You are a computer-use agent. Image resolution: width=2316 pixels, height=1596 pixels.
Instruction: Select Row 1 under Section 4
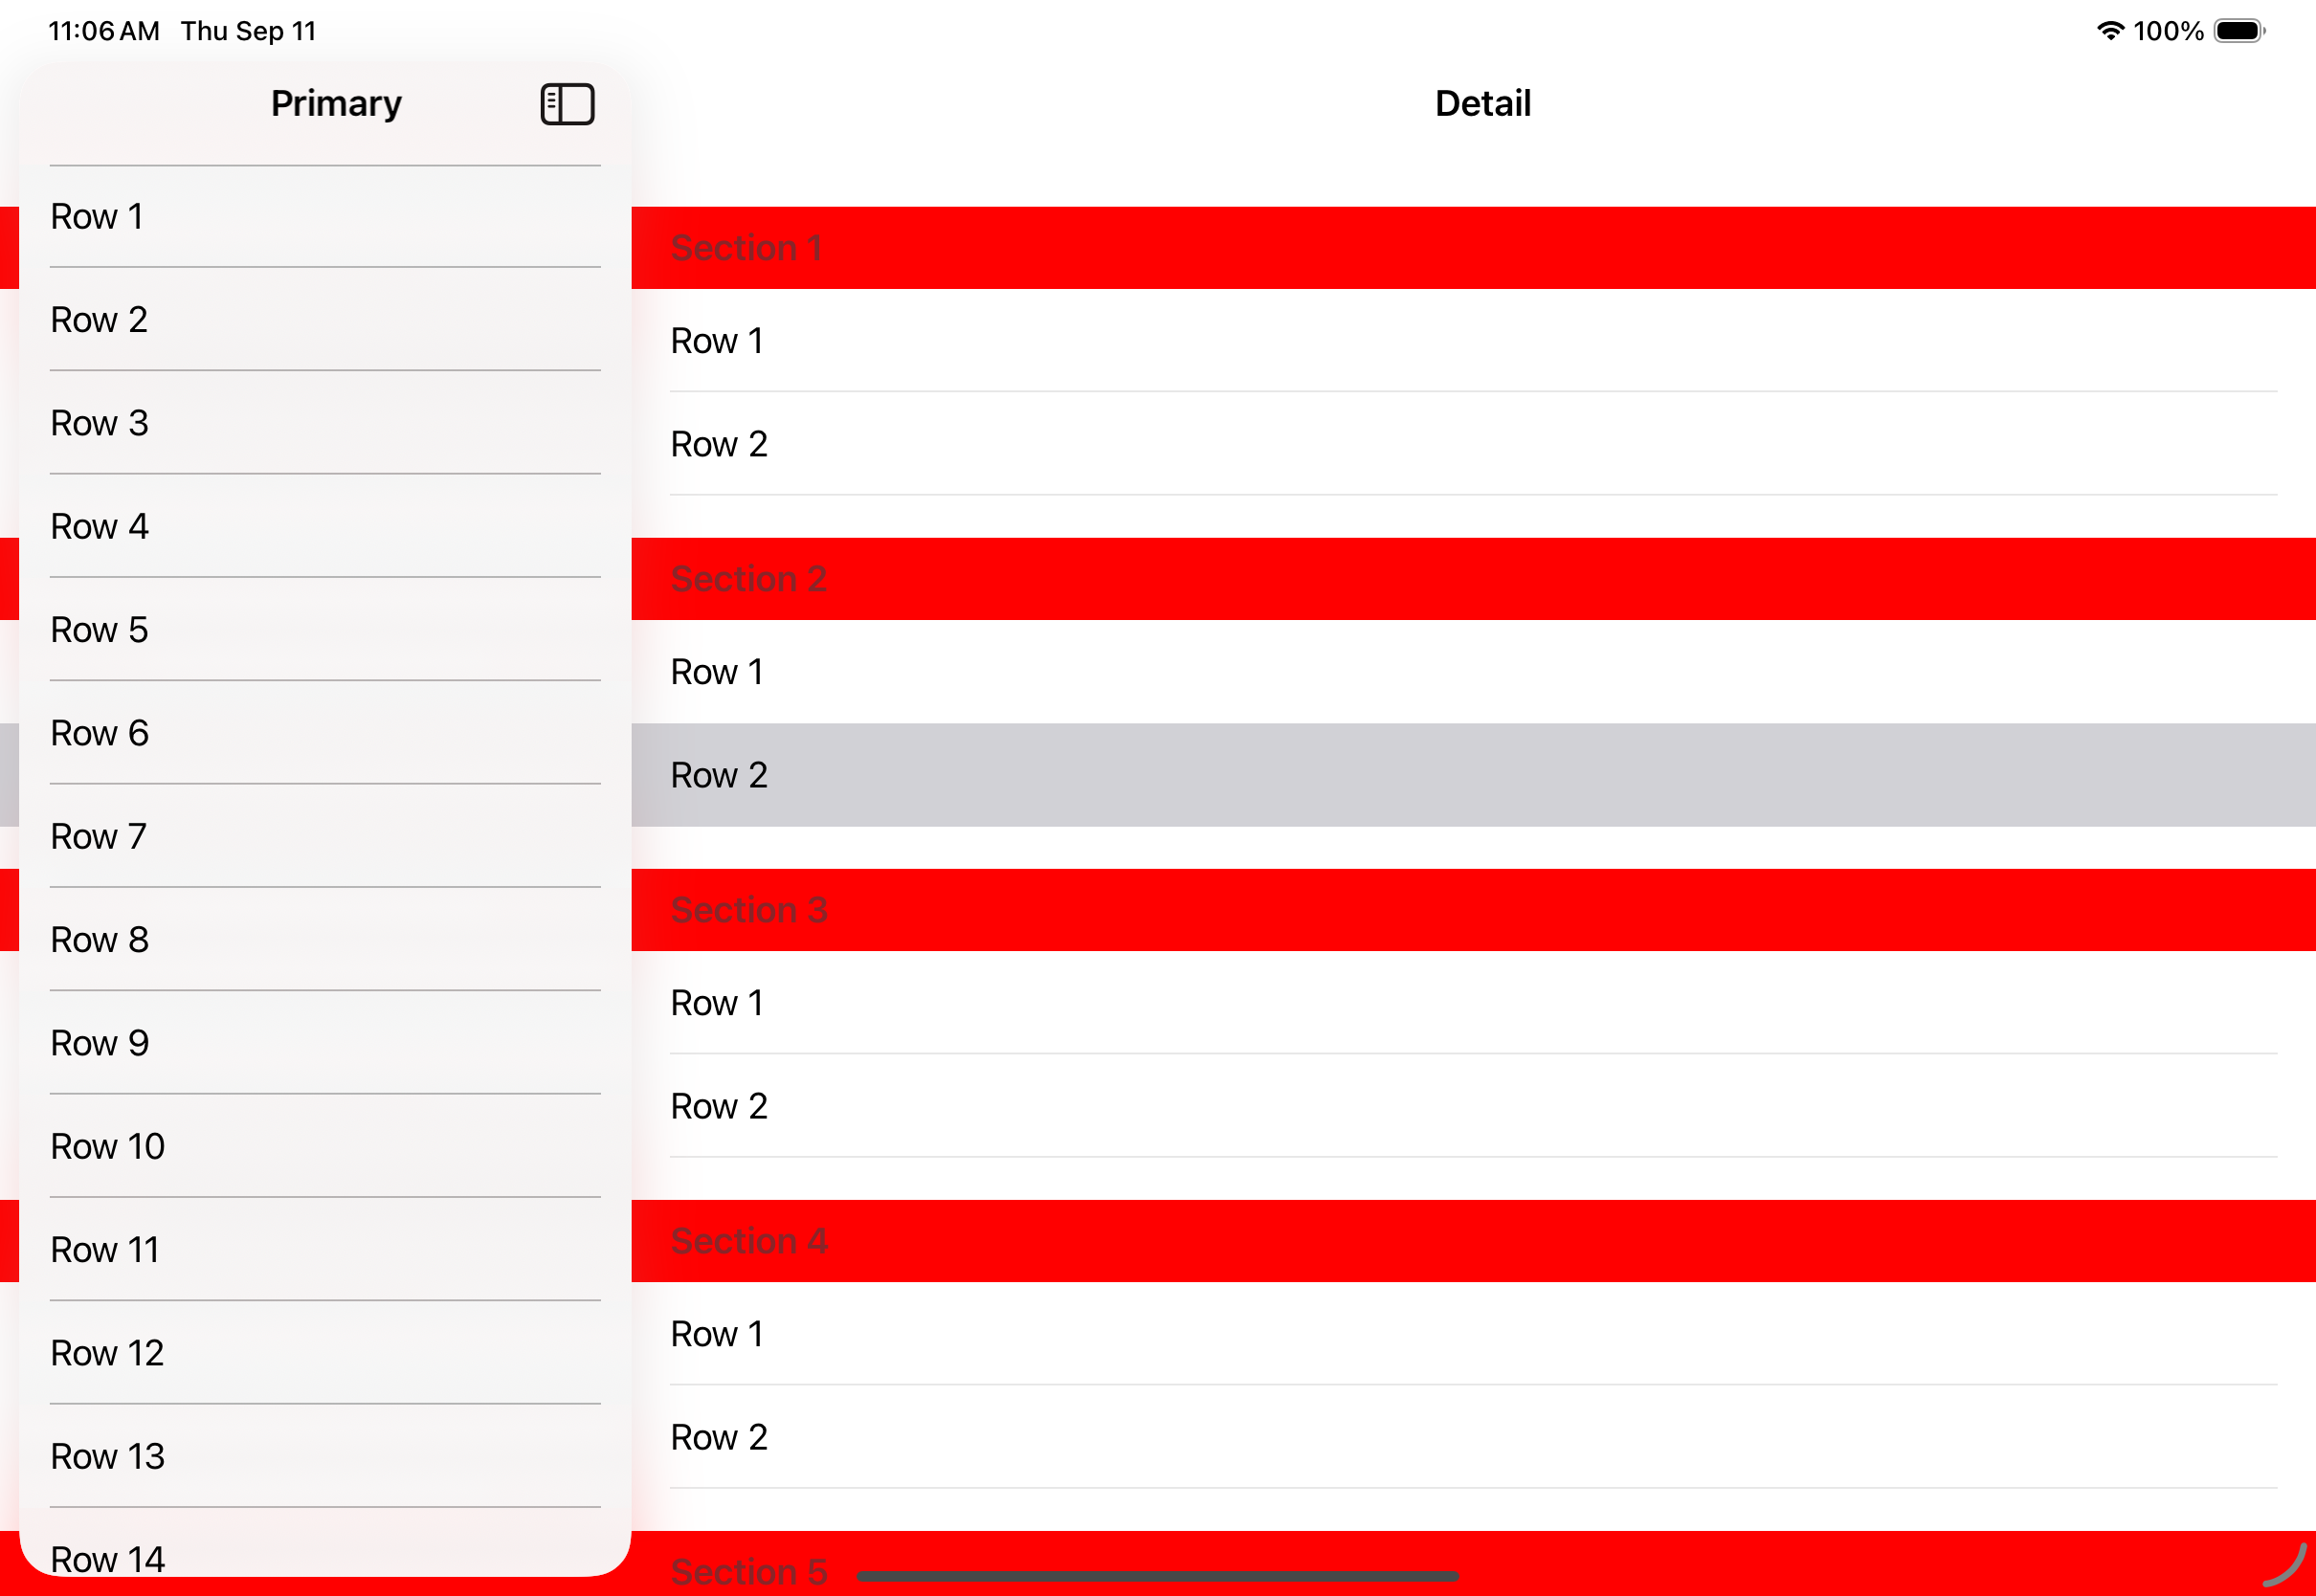1472,1334
